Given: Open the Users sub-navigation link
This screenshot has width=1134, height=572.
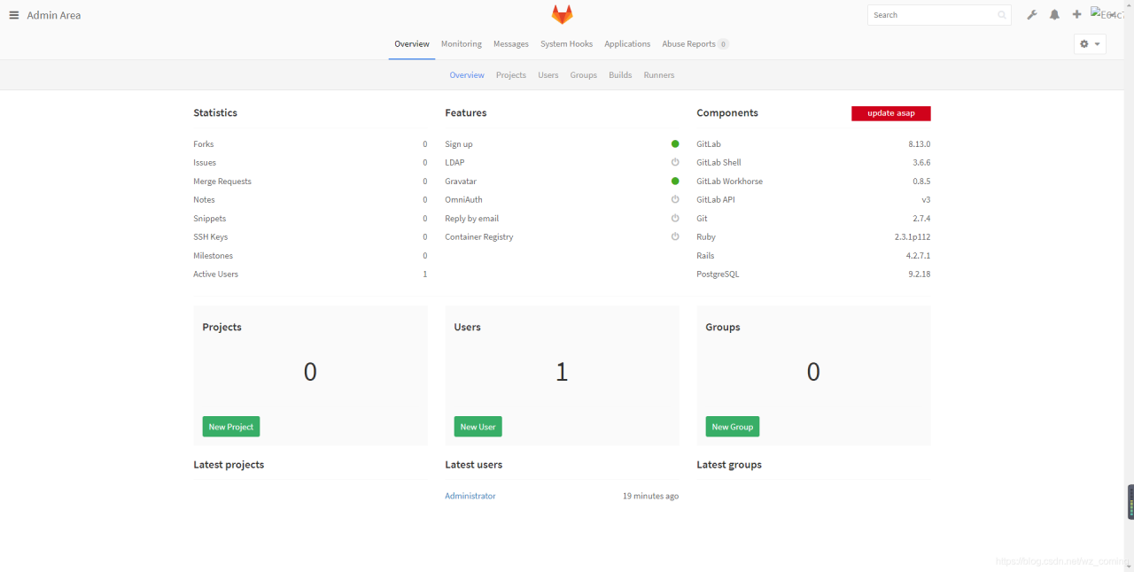Looking at the screenshot, I should pyautogui.click(x=548, y=75).
